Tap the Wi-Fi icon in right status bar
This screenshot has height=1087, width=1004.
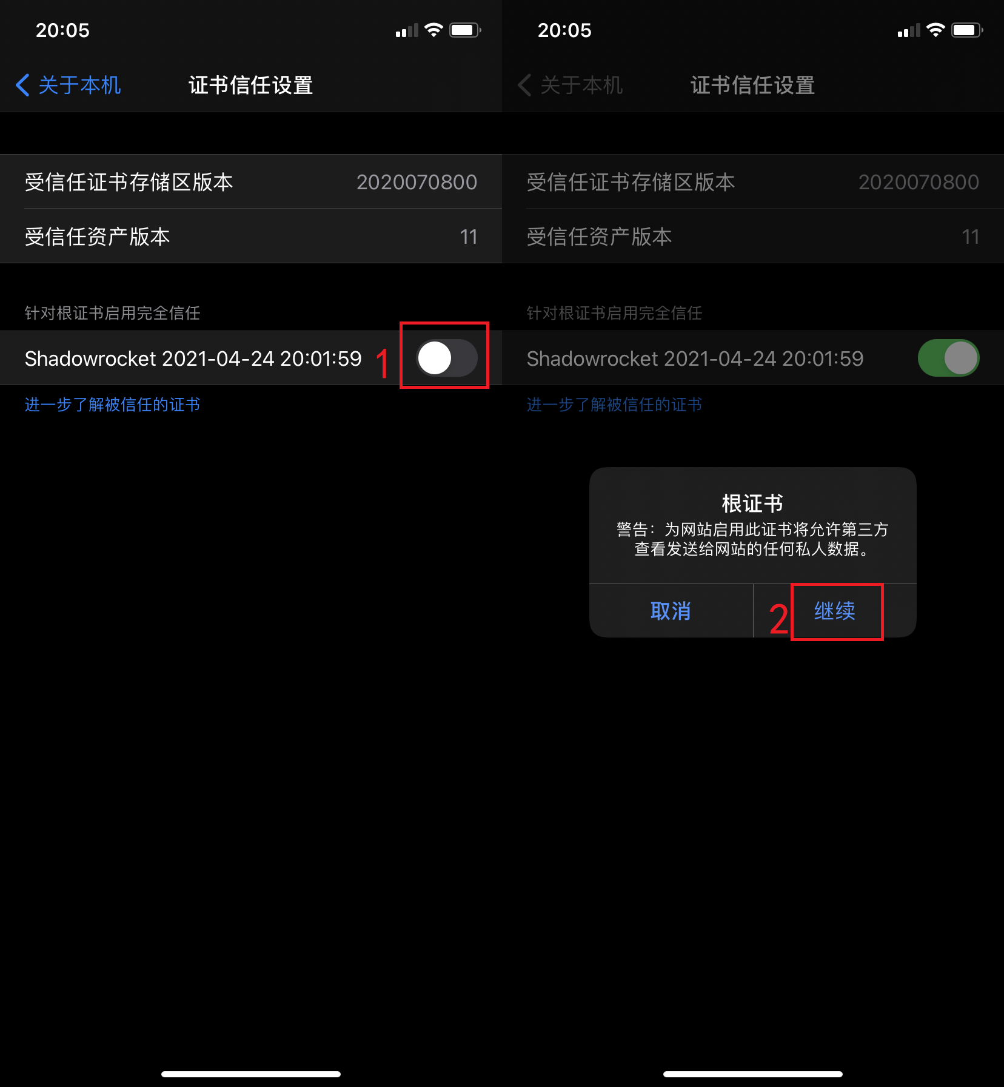(x=935, y=30)
